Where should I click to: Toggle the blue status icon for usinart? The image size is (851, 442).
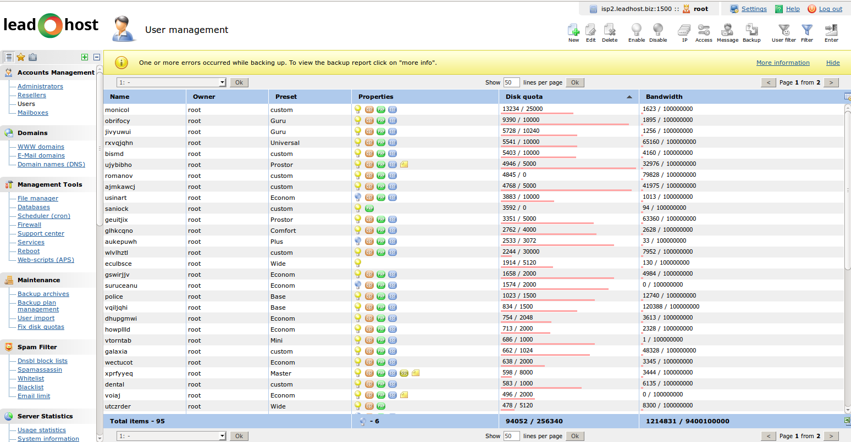358,197
